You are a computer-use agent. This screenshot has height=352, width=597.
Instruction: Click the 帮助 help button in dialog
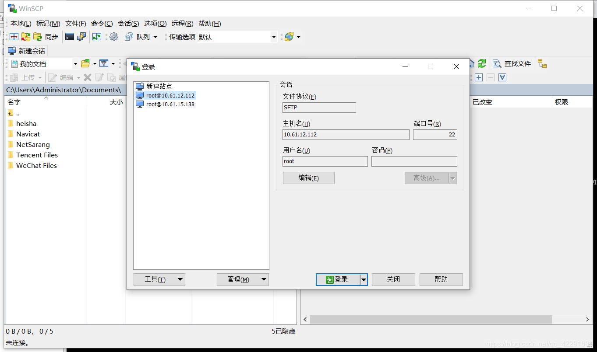[441, 279]
